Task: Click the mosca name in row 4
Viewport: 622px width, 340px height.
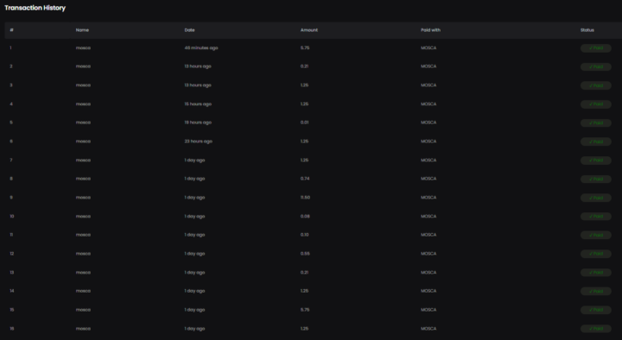Action: (x=83, y=104)
